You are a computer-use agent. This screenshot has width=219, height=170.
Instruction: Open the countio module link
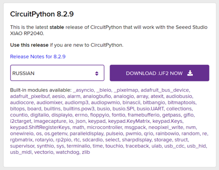click(x=19, y=115)
